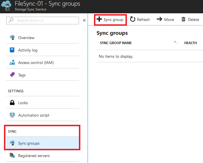Open Access control (IAM)

click(x=43, y=63)
